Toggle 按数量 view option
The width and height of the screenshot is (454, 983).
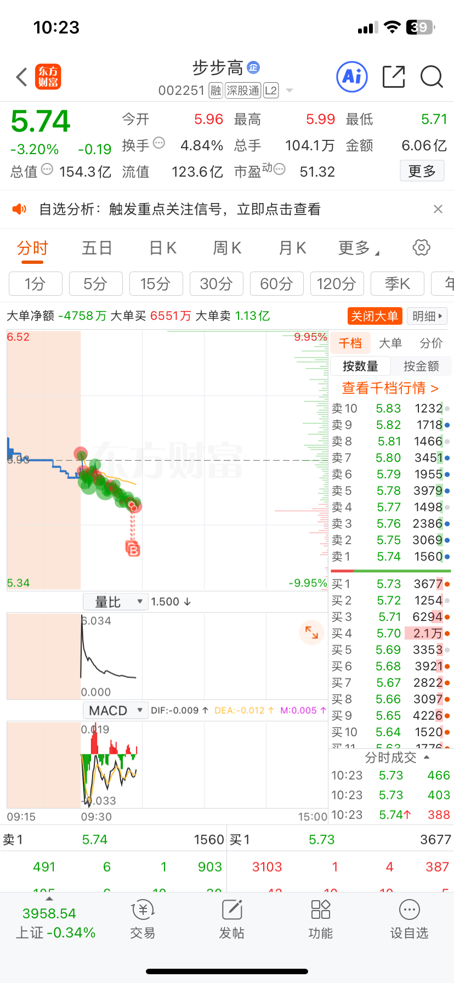click(360, 366)
